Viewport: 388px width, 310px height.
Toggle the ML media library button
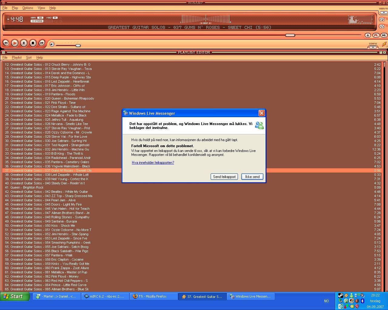point(384,35)
